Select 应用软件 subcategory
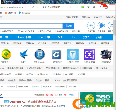Screen dimensions: 116x110 (x=5, y=43)
